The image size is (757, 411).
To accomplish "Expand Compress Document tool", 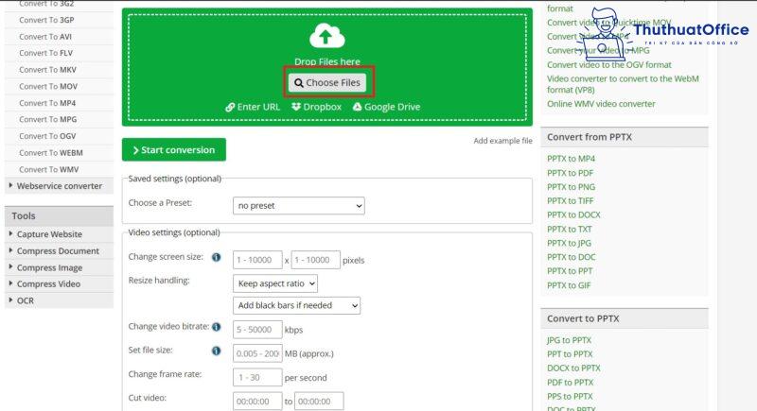I will click(x=58, y=251).
